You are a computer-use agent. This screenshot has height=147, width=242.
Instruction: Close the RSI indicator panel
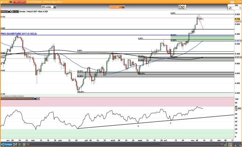click(x=38, y=98)
